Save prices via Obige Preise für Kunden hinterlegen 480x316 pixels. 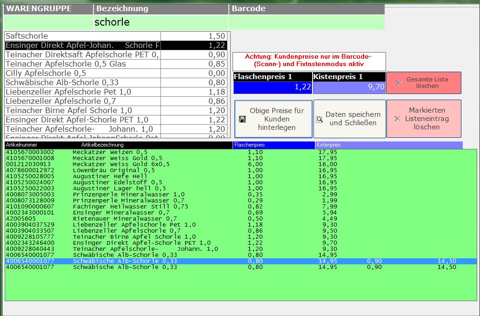pos(273,119)
